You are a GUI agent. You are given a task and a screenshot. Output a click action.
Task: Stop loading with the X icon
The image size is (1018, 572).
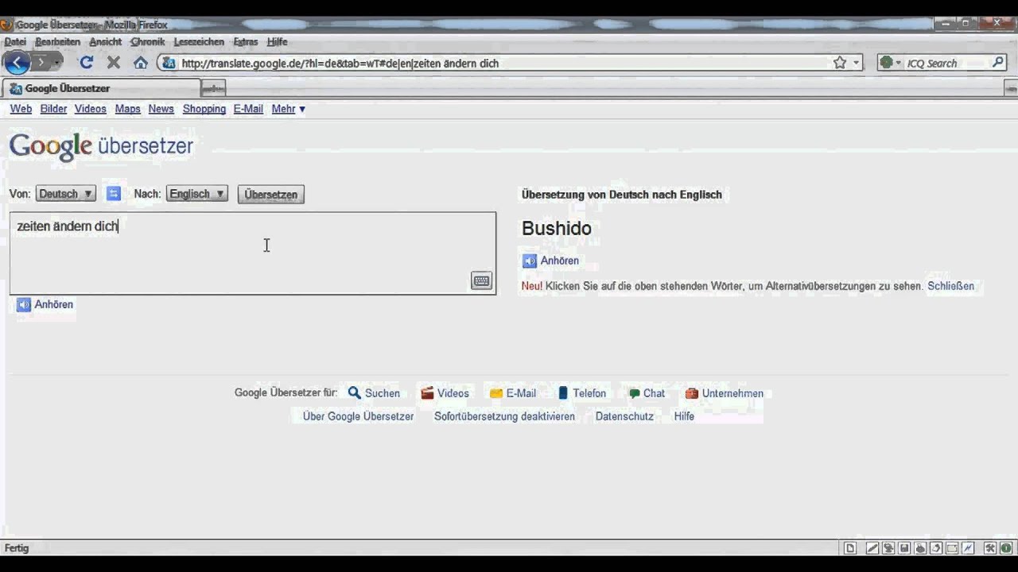pos(114,63)
